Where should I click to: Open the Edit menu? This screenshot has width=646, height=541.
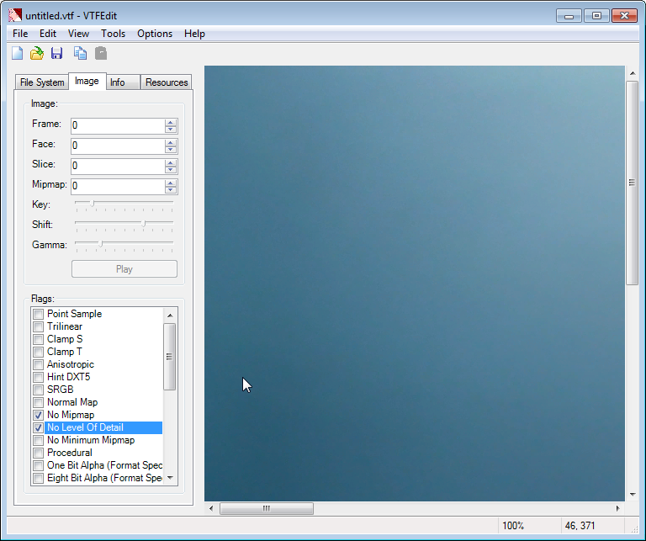click(x=48, y=34)
